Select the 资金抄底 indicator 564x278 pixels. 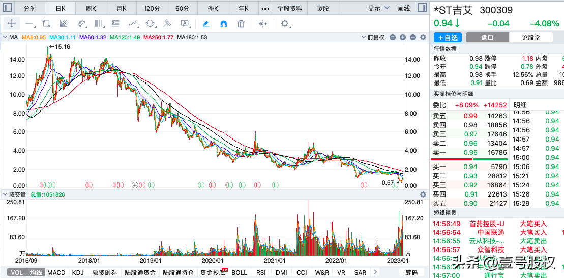(x=213, y=272)
